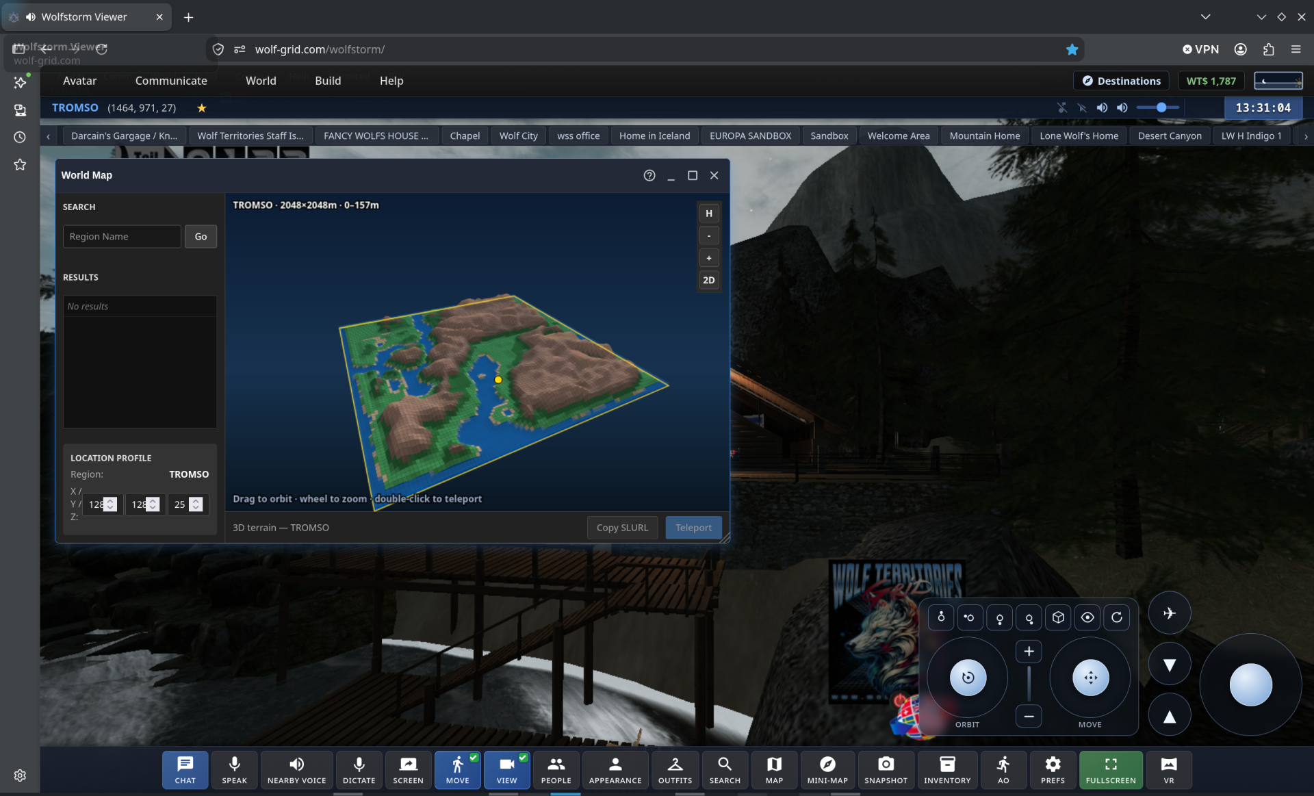
Task: Click the Map toolbar button
Action: [774, 770]
